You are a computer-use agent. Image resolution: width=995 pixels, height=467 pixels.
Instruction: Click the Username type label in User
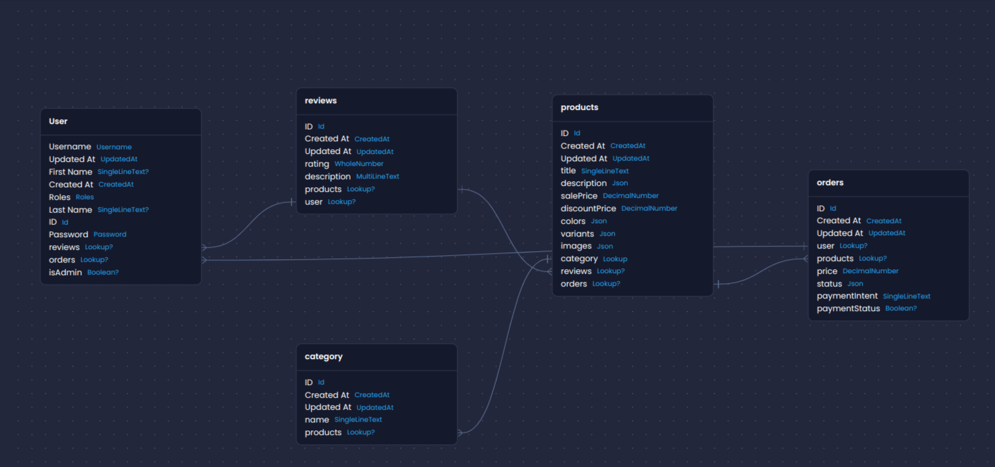(114, 147)
